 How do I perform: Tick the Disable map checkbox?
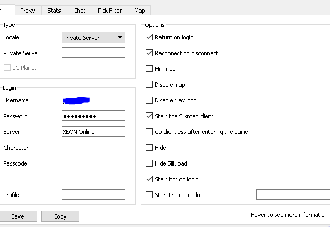click(x=149, y=85)
